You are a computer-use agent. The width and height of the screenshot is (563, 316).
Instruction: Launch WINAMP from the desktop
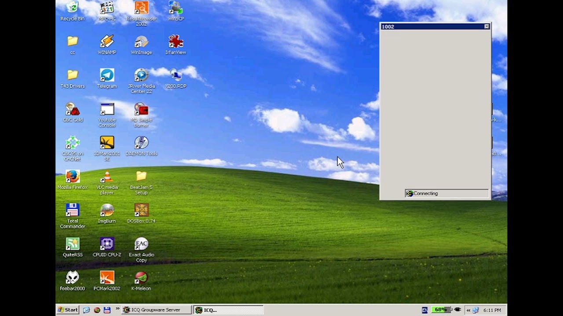[x=107, y=45]
